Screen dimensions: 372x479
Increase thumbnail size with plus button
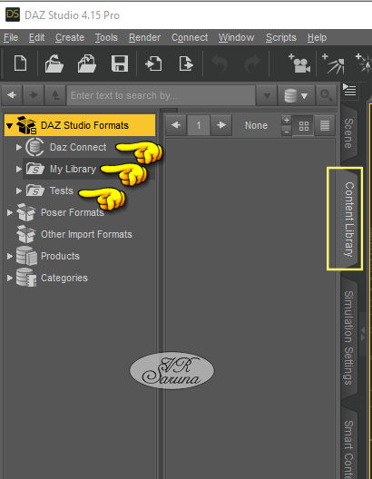pyautogui.click(x=287, y=120)
